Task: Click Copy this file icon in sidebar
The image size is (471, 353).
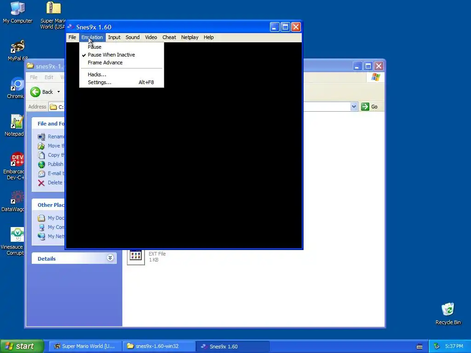Action: point(41,155)
